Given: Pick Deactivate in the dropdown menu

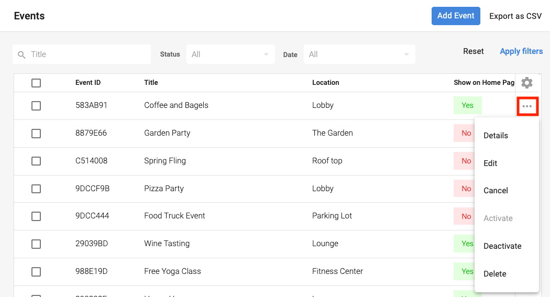Looking at the screenshot, I should coord(502,246).
